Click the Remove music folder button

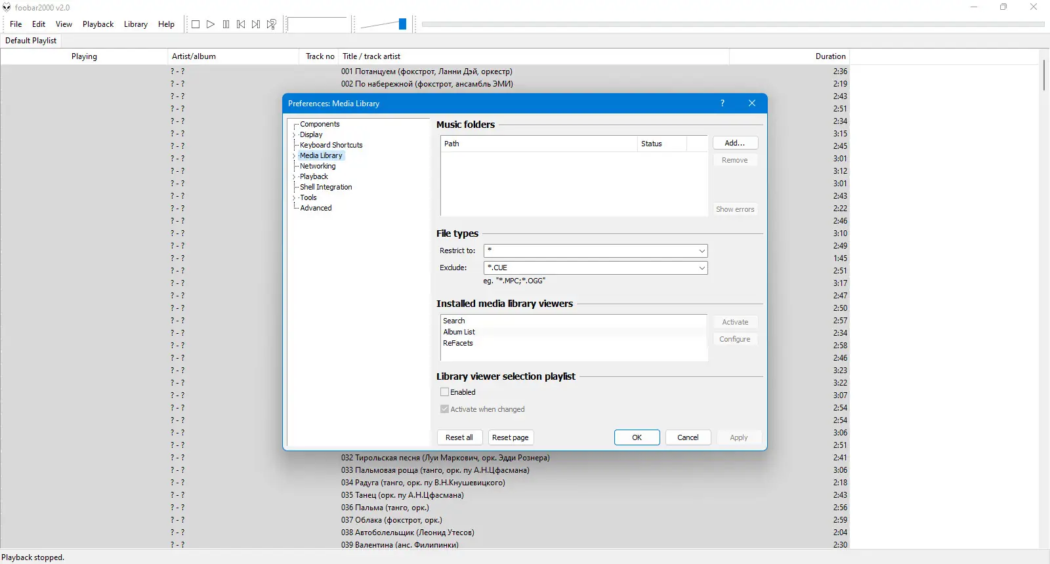[x=735, y=160]
